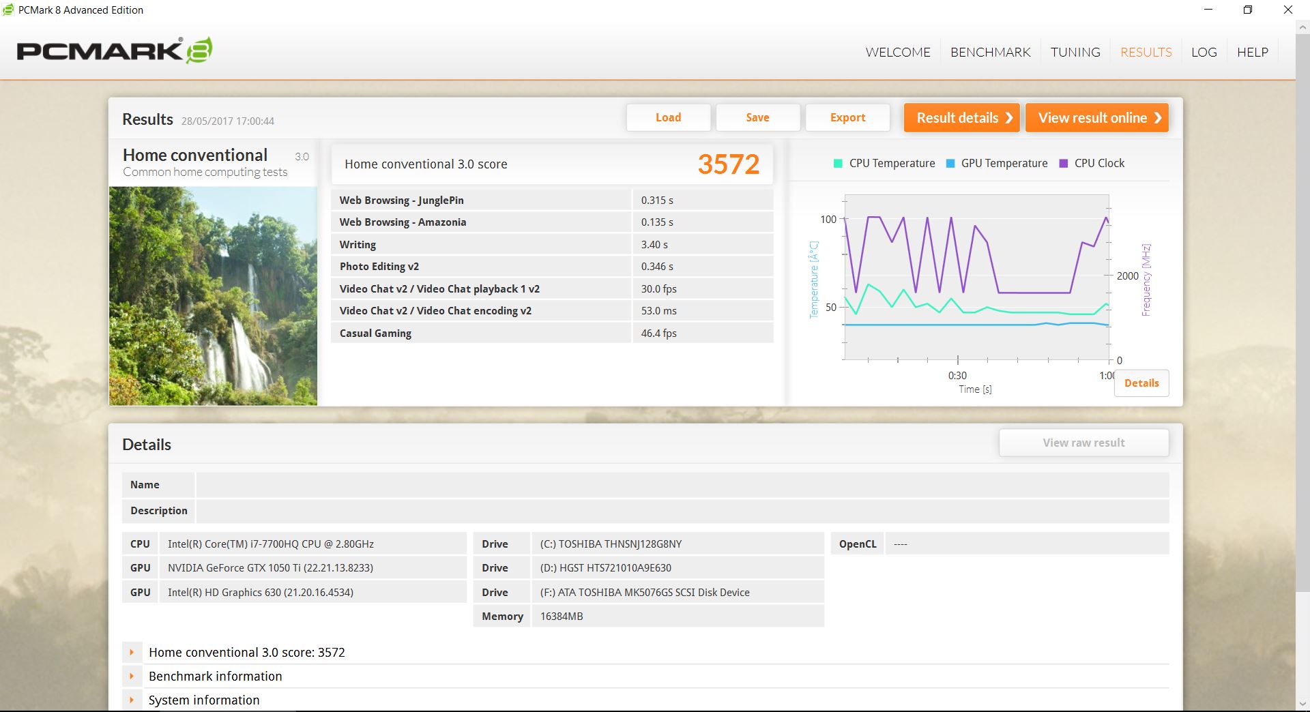The height and width of the screenshot is (712, 1310).
Task: Click the 46.4 fps value
Action: click(659, 333)
